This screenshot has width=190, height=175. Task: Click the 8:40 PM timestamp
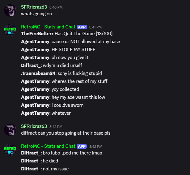coord(56,7)
